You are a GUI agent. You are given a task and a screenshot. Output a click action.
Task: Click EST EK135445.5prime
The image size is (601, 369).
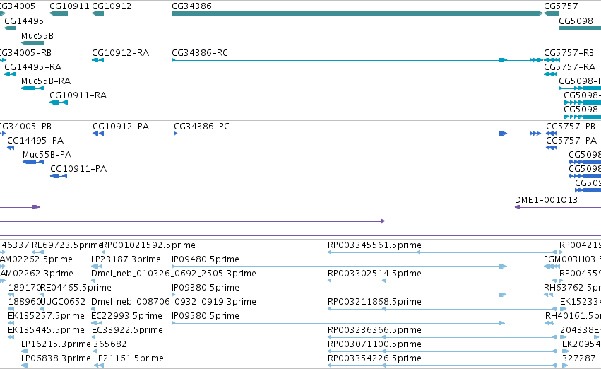point(46,330)
